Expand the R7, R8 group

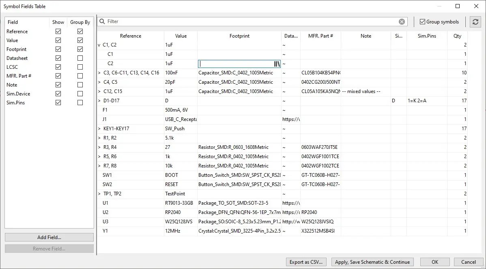click(99, 166)
